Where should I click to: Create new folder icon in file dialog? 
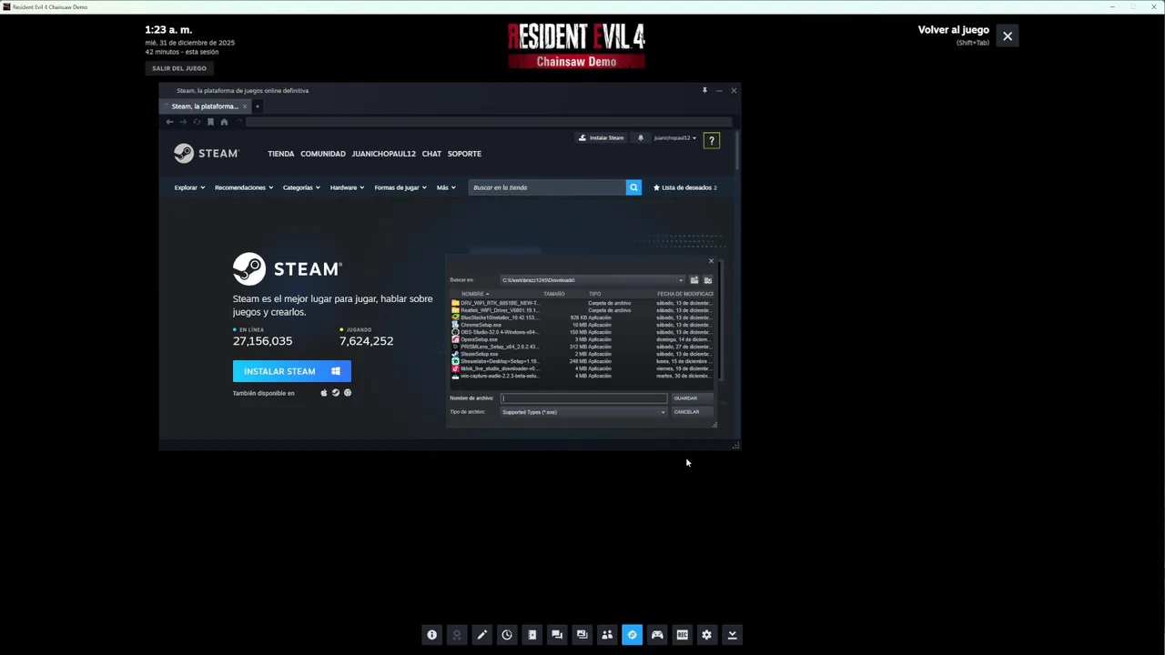click(x=708, y=280)
